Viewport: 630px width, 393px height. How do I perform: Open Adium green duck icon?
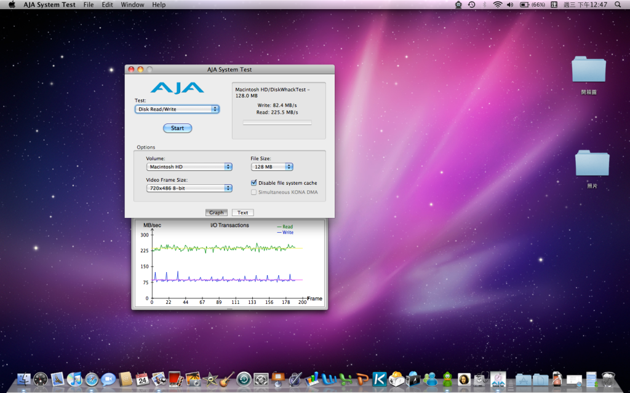[447, 378]
